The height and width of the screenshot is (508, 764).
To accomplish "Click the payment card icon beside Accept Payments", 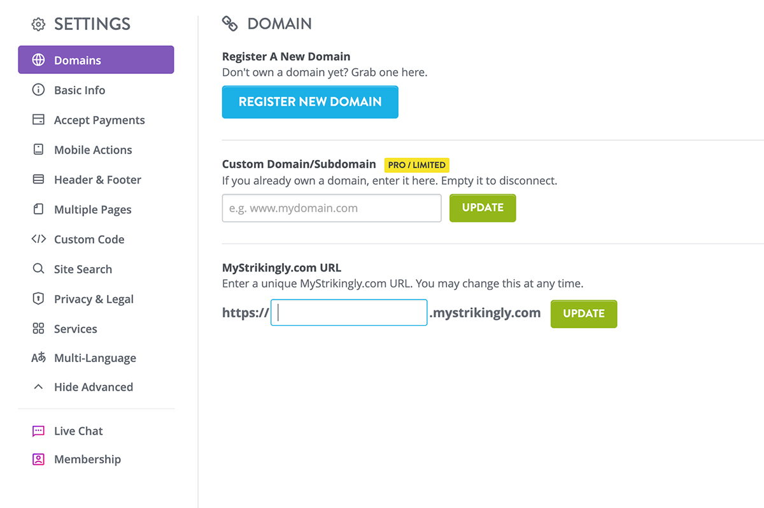I will [x=39, y=120].
